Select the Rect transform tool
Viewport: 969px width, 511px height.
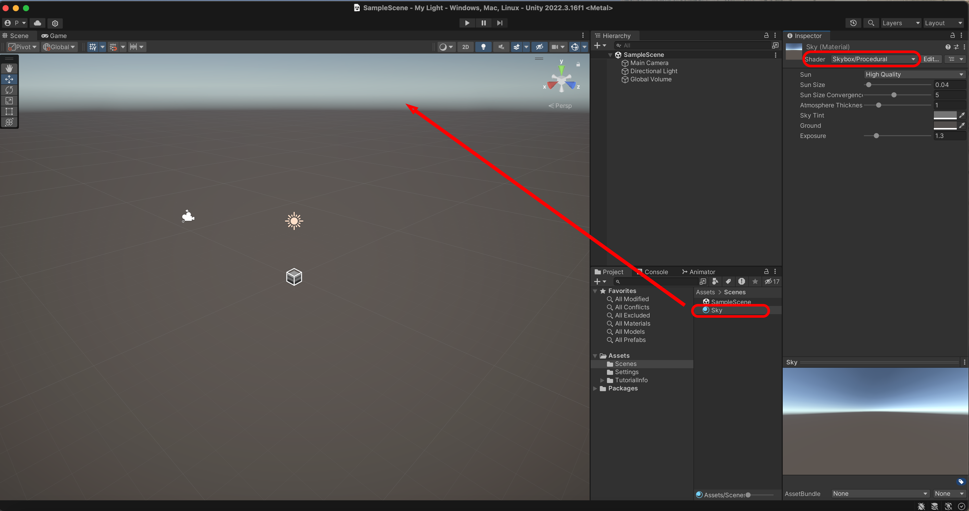click(x=9, y=111)
